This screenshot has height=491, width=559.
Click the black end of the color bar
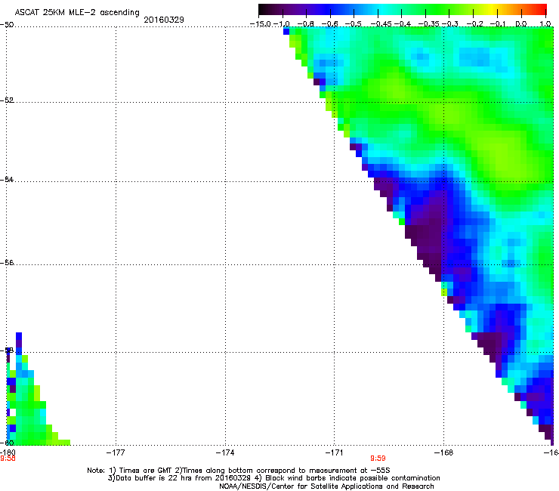coord(264,10)
